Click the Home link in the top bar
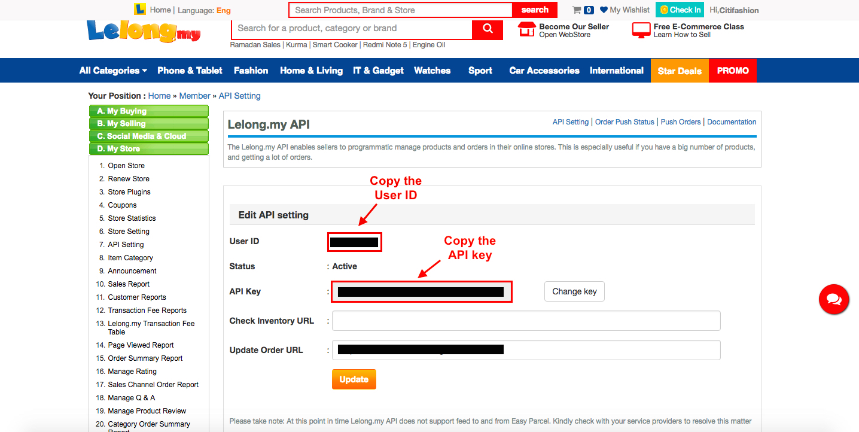 click(160, 10)
